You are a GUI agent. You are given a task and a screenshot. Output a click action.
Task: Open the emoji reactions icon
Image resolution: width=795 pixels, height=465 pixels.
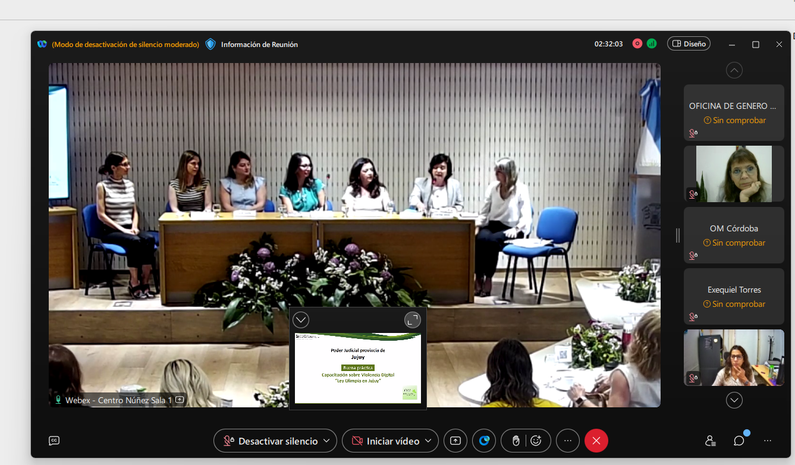pyautogui.click(x=536, y=441)
